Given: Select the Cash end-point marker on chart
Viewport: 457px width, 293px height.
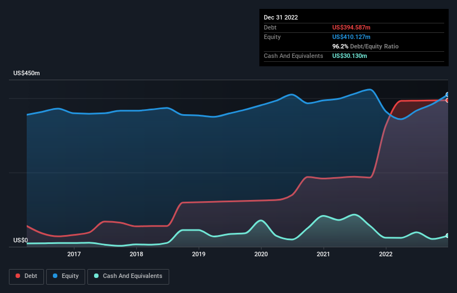Looking at the screenshot, I should point(448,236).
